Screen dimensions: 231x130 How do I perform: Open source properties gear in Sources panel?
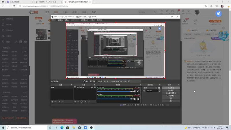(82, 102)
